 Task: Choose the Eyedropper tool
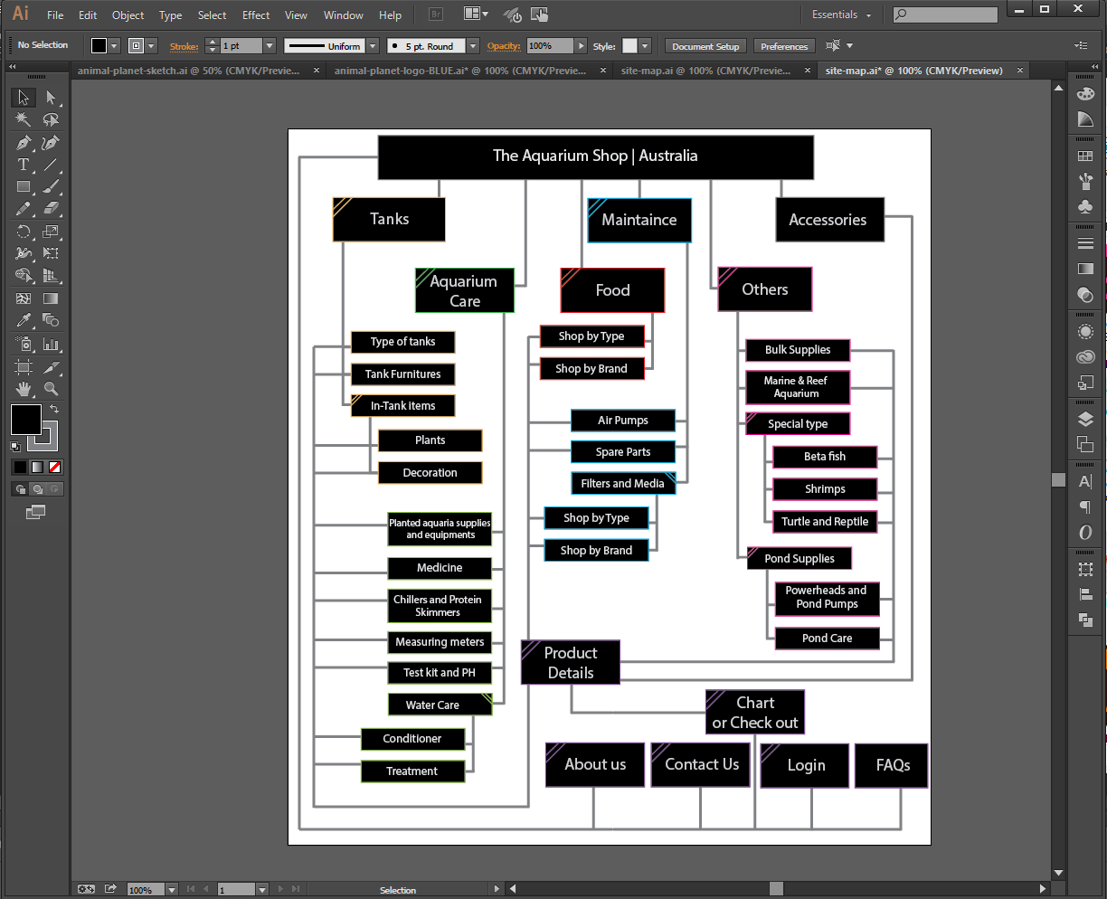(24, 321)
